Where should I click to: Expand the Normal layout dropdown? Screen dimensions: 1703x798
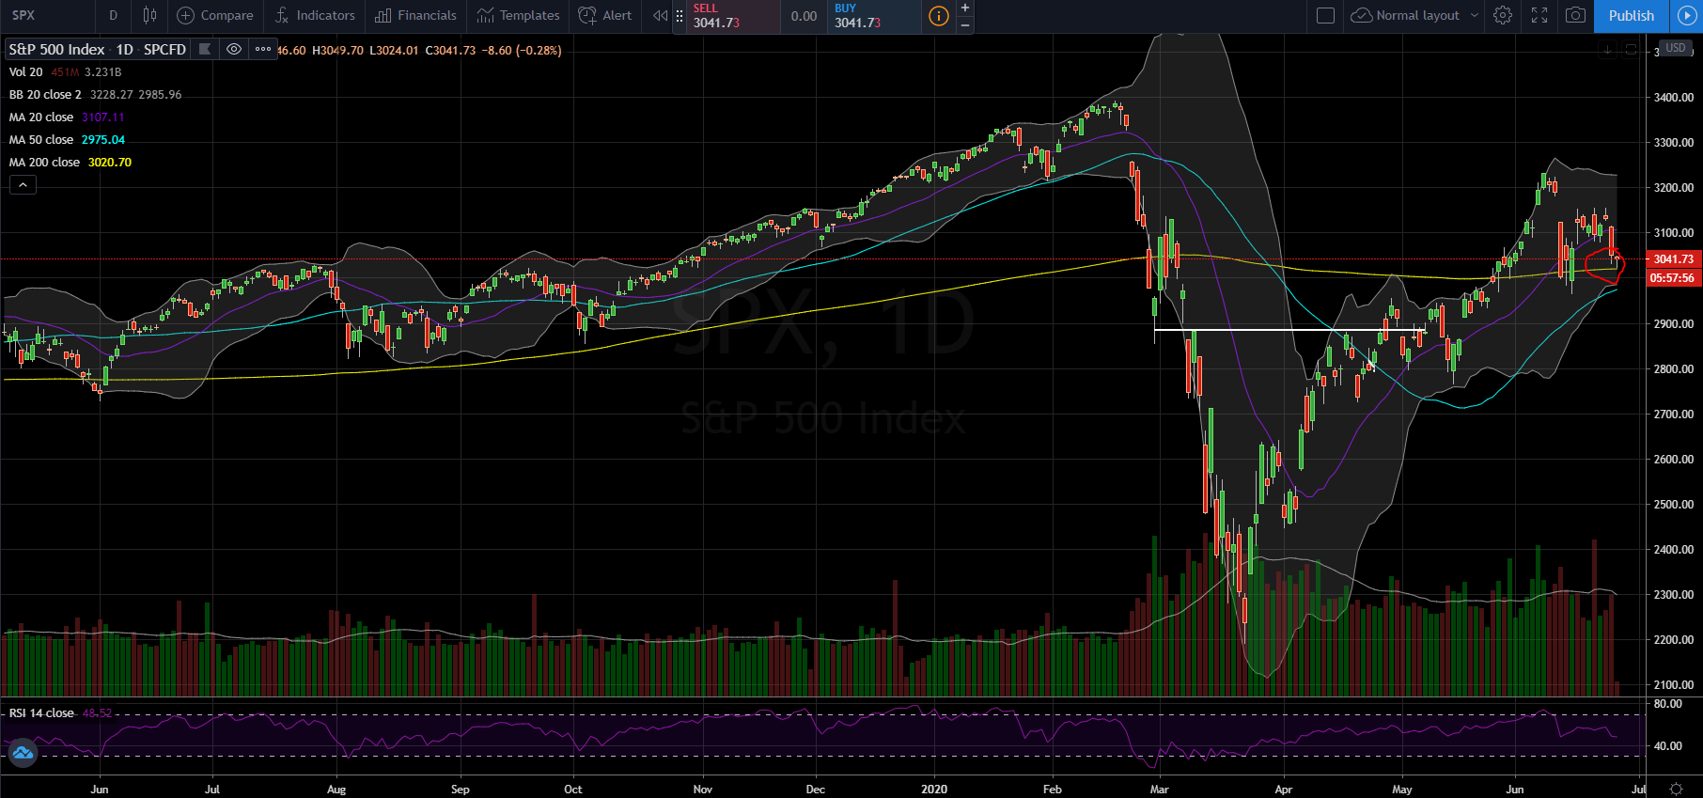point(1414,15)
